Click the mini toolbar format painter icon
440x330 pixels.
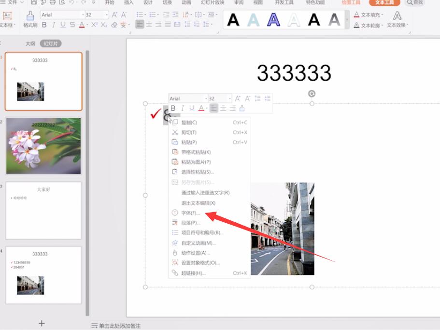click(x=242, y=108)
